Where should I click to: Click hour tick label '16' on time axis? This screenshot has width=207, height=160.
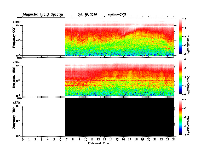tap(123, 140)
